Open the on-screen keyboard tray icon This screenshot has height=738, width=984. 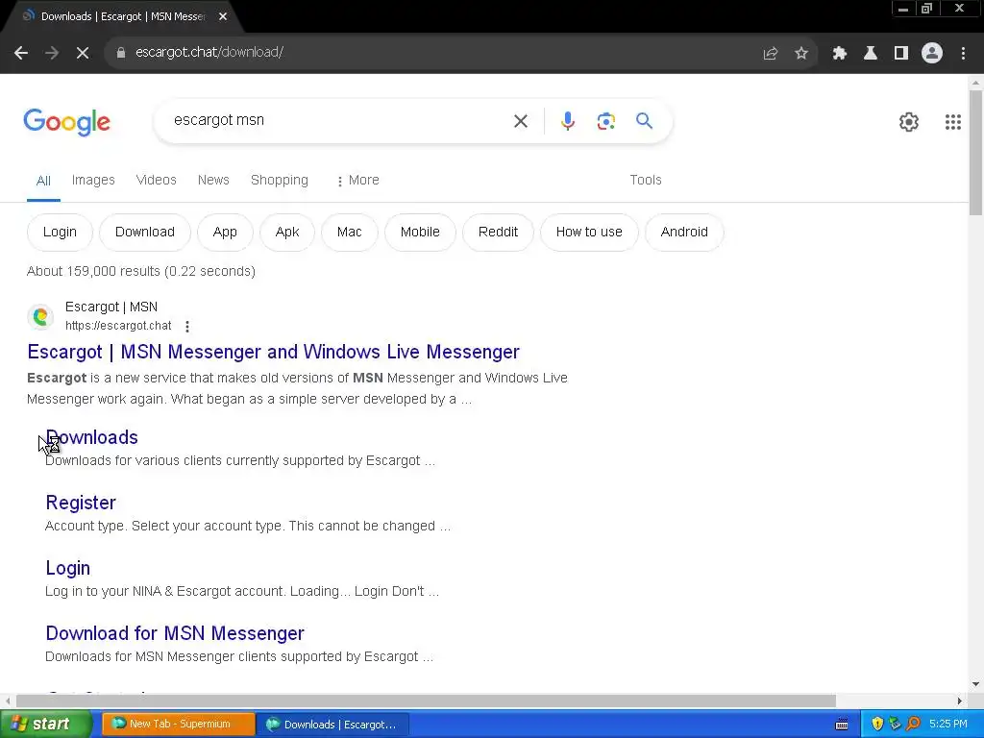(842, 725)
